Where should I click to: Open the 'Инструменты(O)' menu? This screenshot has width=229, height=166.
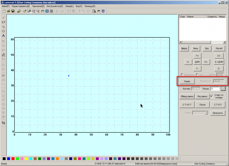point(55,6)
